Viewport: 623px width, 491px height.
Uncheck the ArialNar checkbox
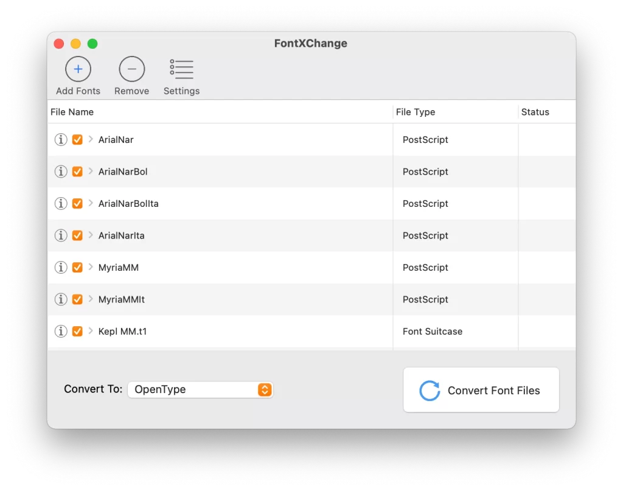coord(78,139)
